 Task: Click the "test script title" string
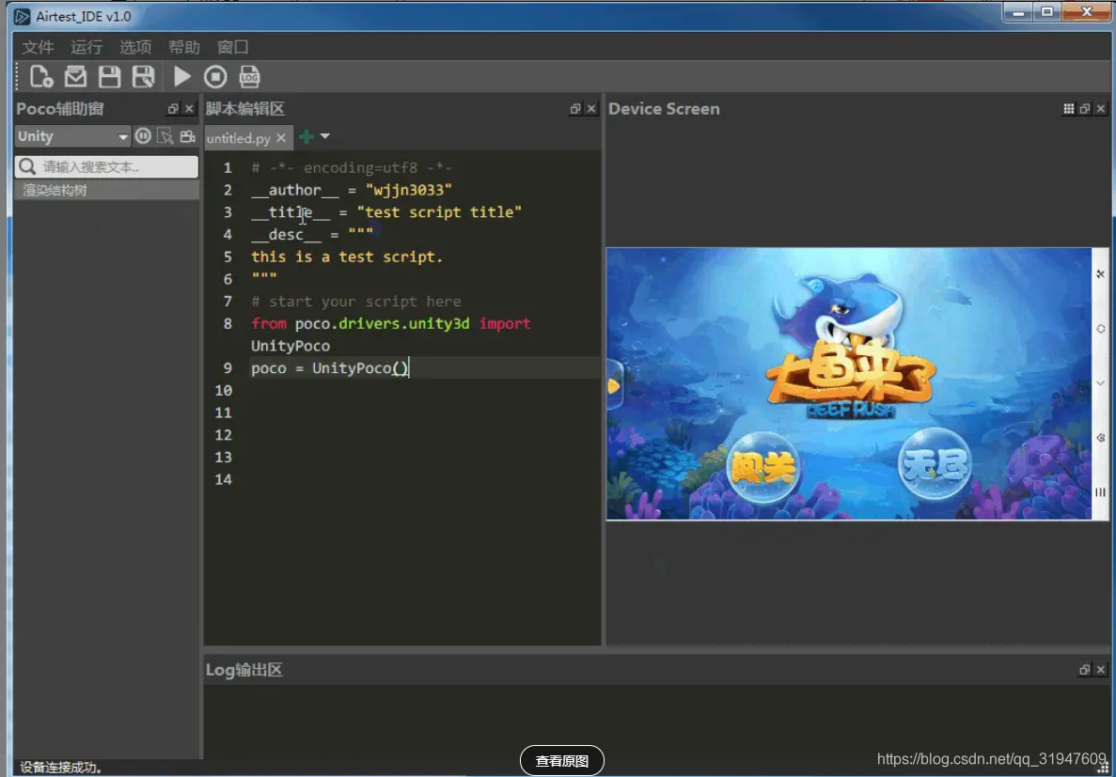click(439, 212)
